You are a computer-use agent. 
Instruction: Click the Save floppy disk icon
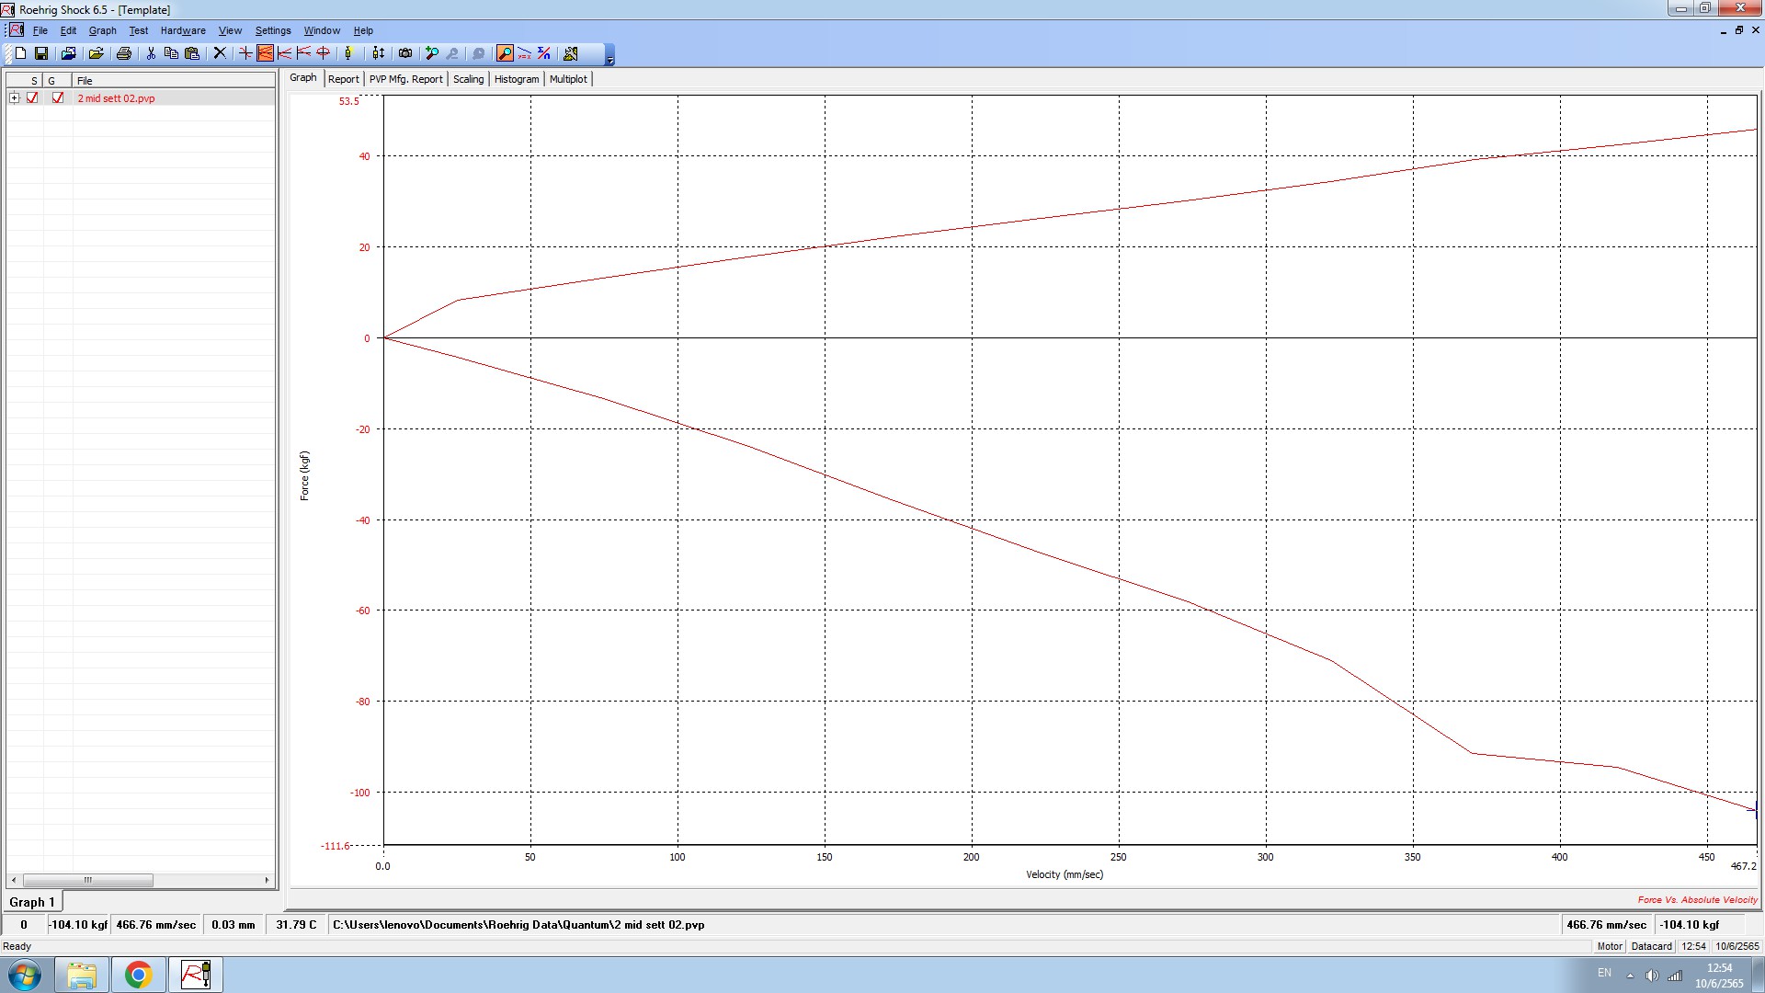click(41, 53)
